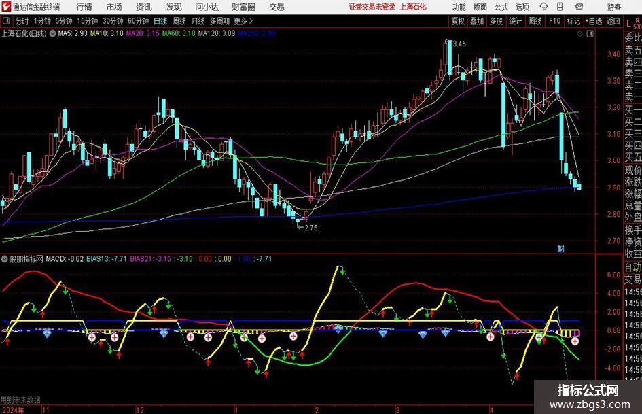Add to watchlist with +自选 button
The image size is (642, 414).
click(x=593, y=21)
